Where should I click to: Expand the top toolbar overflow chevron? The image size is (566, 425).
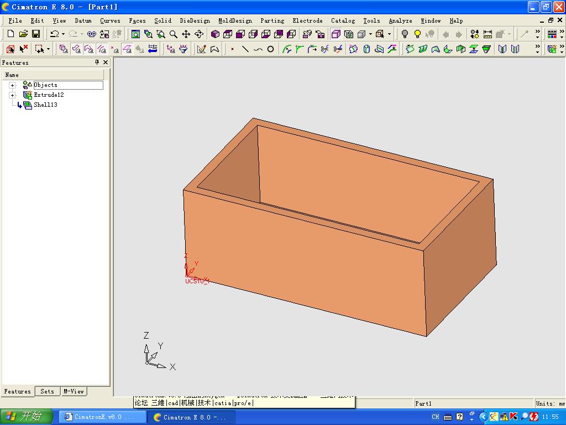537,34
